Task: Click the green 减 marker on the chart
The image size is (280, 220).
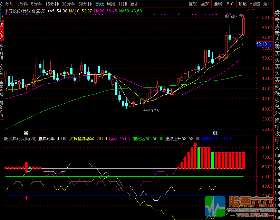Action: click(26, 133)
